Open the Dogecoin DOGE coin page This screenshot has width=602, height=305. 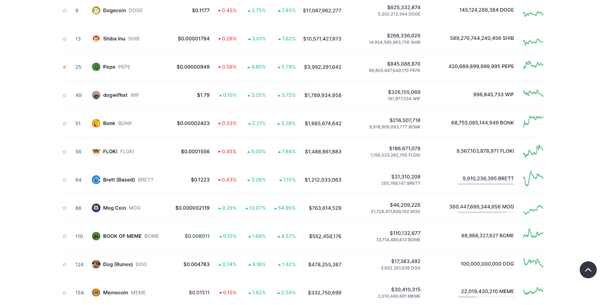click(123, 11)
